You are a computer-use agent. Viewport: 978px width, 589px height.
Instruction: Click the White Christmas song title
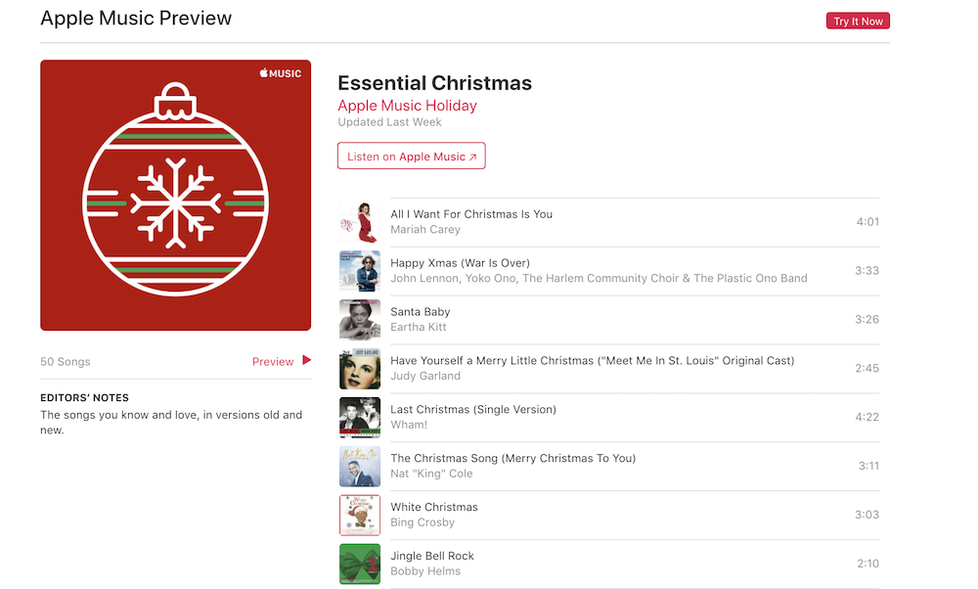coord(434,508)
